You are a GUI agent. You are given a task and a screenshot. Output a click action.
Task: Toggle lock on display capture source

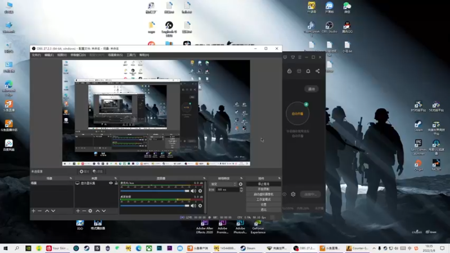tap(116, 183)
